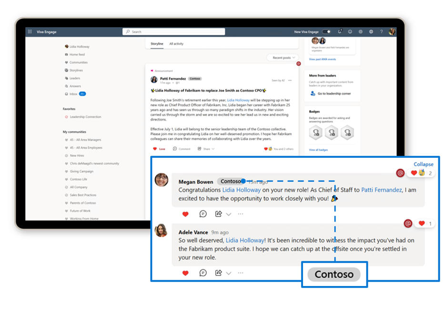The width and height of the screenshot is (446, 316).
Task: Open the Recent posts sort dropdown
Action: [x=283, y=58]
